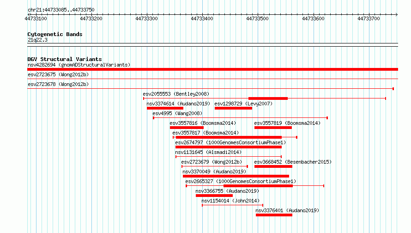The width and height of the screenshot is (411, 233).
Task: Click esv3557816 (Boomsma2014) label
Action: click(x=203, y=123)
